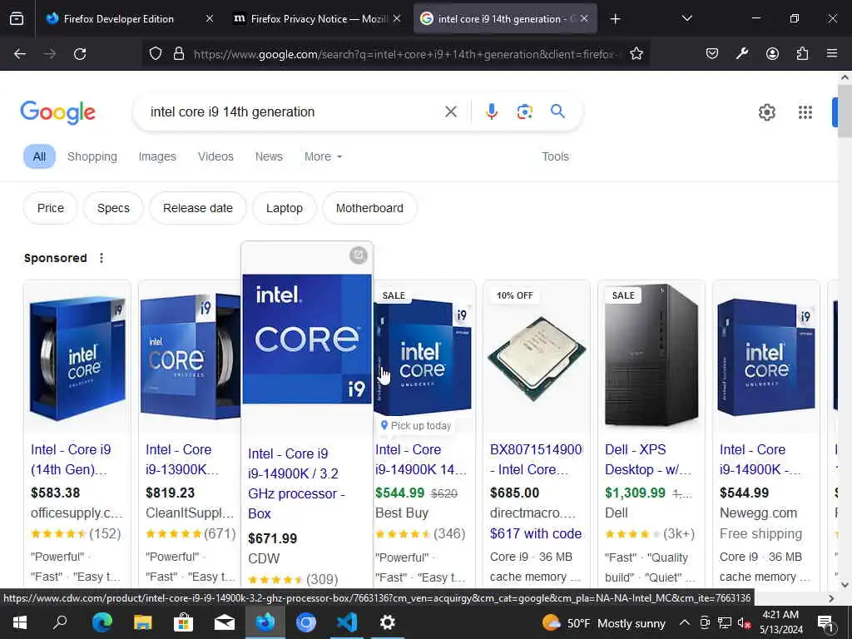Open weather widget in taskbar
Image resolution: width=852 pixels, height=639 pixels.
603,622
